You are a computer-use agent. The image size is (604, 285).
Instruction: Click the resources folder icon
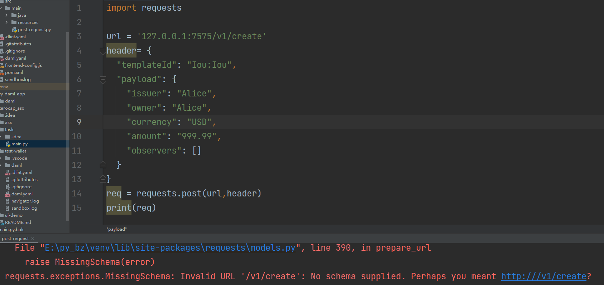(x=14, y=22)
